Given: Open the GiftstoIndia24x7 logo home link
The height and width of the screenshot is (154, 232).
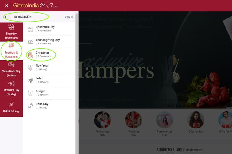Looking at the screenshot, I should point(36,6).
